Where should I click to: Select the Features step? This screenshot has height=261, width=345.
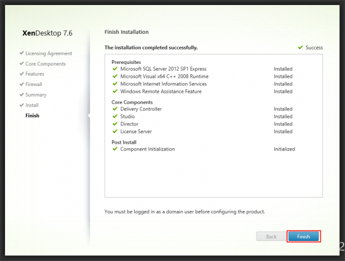pos(34,74)
